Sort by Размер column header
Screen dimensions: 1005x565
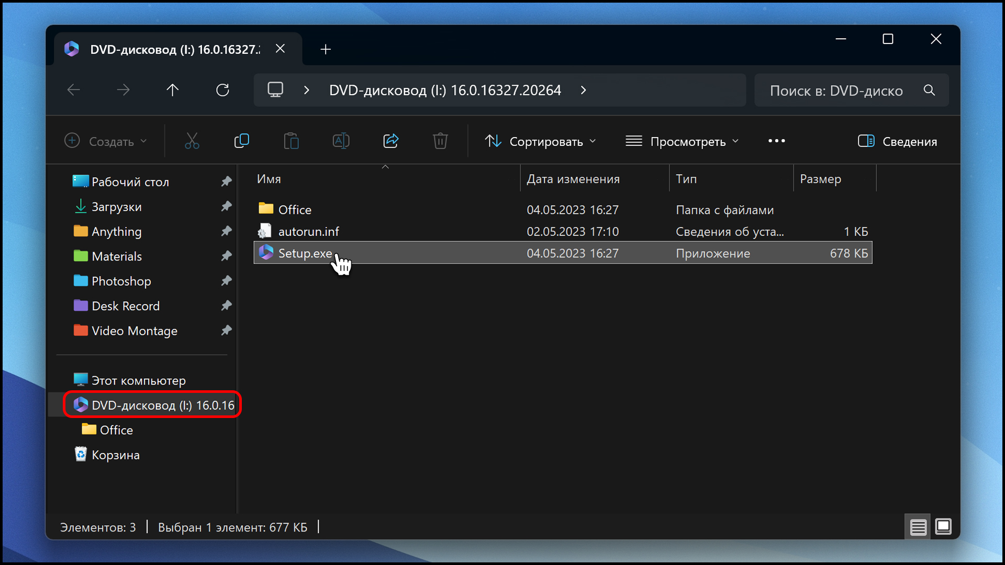point(820,179)
